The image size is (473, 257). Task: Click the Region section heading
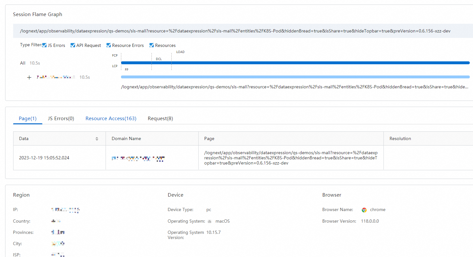coord(21,195)
